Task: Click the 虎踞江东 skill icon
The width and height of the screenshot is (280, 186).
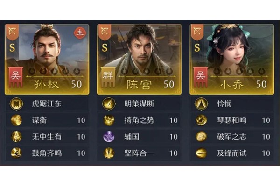Action: coord(16,104)
